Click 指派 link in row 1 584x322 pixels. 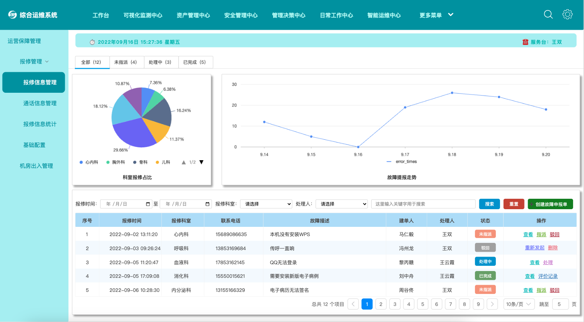point(541,234)
